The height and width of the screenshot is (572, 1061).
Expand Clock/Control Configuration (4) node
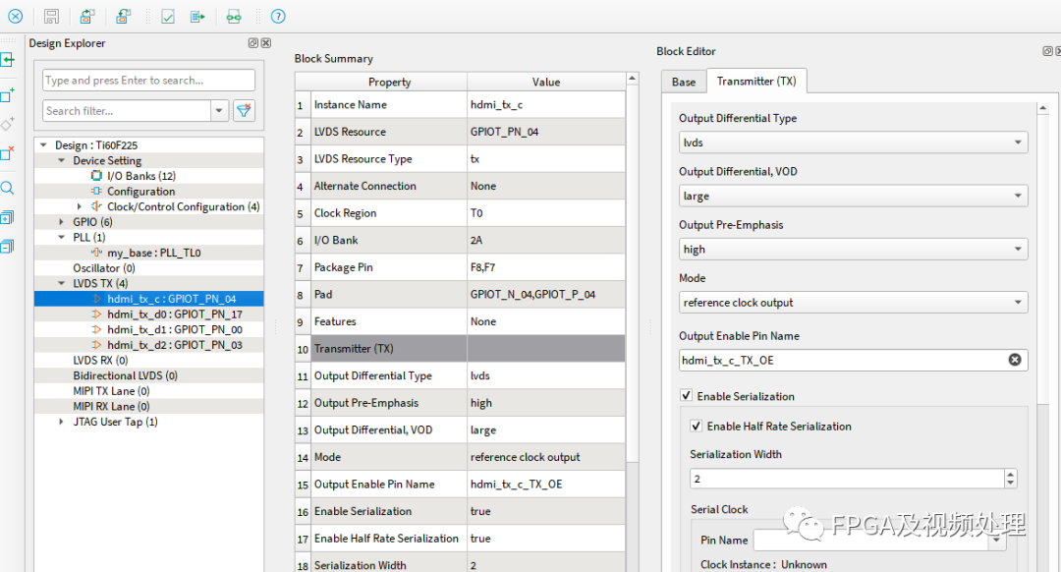click(x=80, y=206)
